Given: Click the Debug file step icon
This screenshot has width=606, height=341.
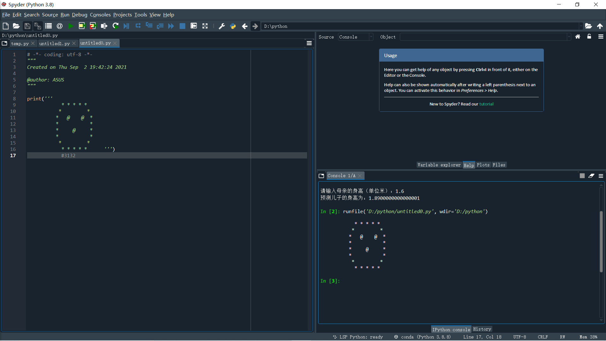Looking at the screenshot, I should point(126,26).
